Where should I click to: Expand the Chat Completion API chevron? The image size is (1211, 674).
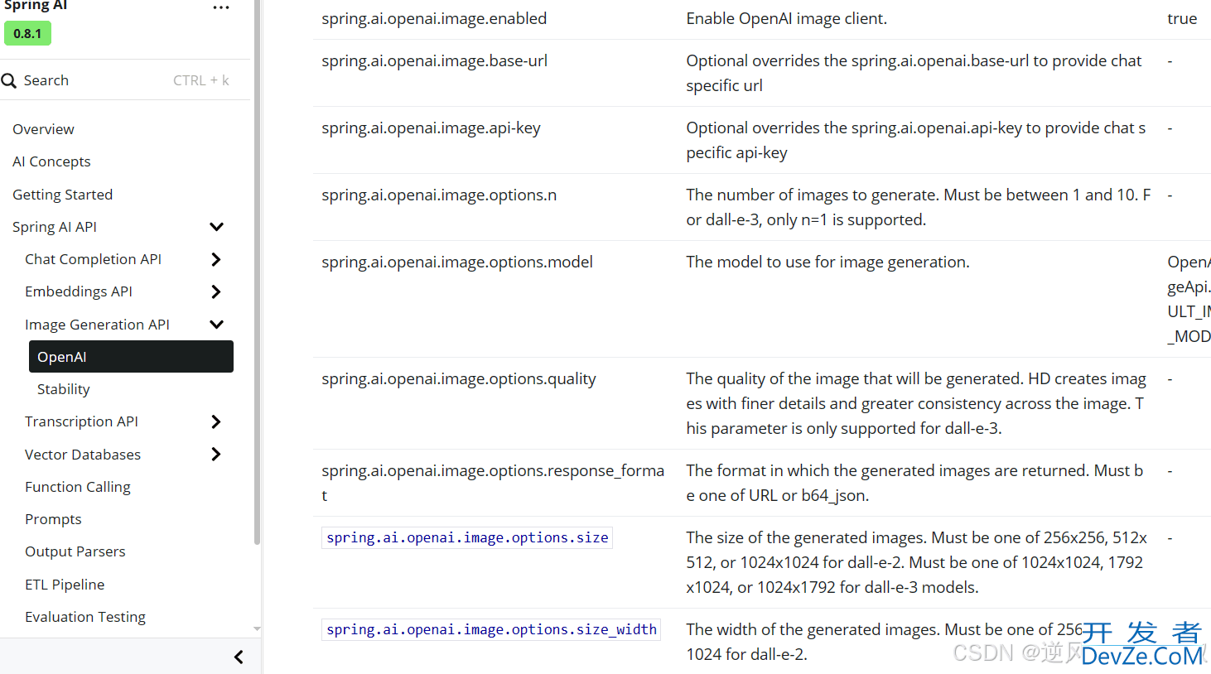tap(216, 259)
